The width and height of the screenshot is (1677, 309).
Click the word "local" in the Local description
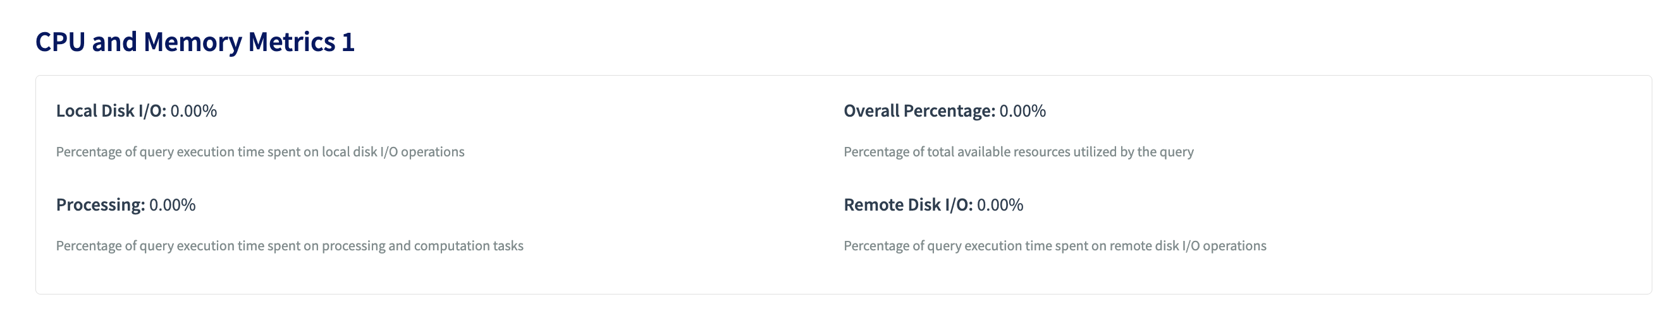335,152
